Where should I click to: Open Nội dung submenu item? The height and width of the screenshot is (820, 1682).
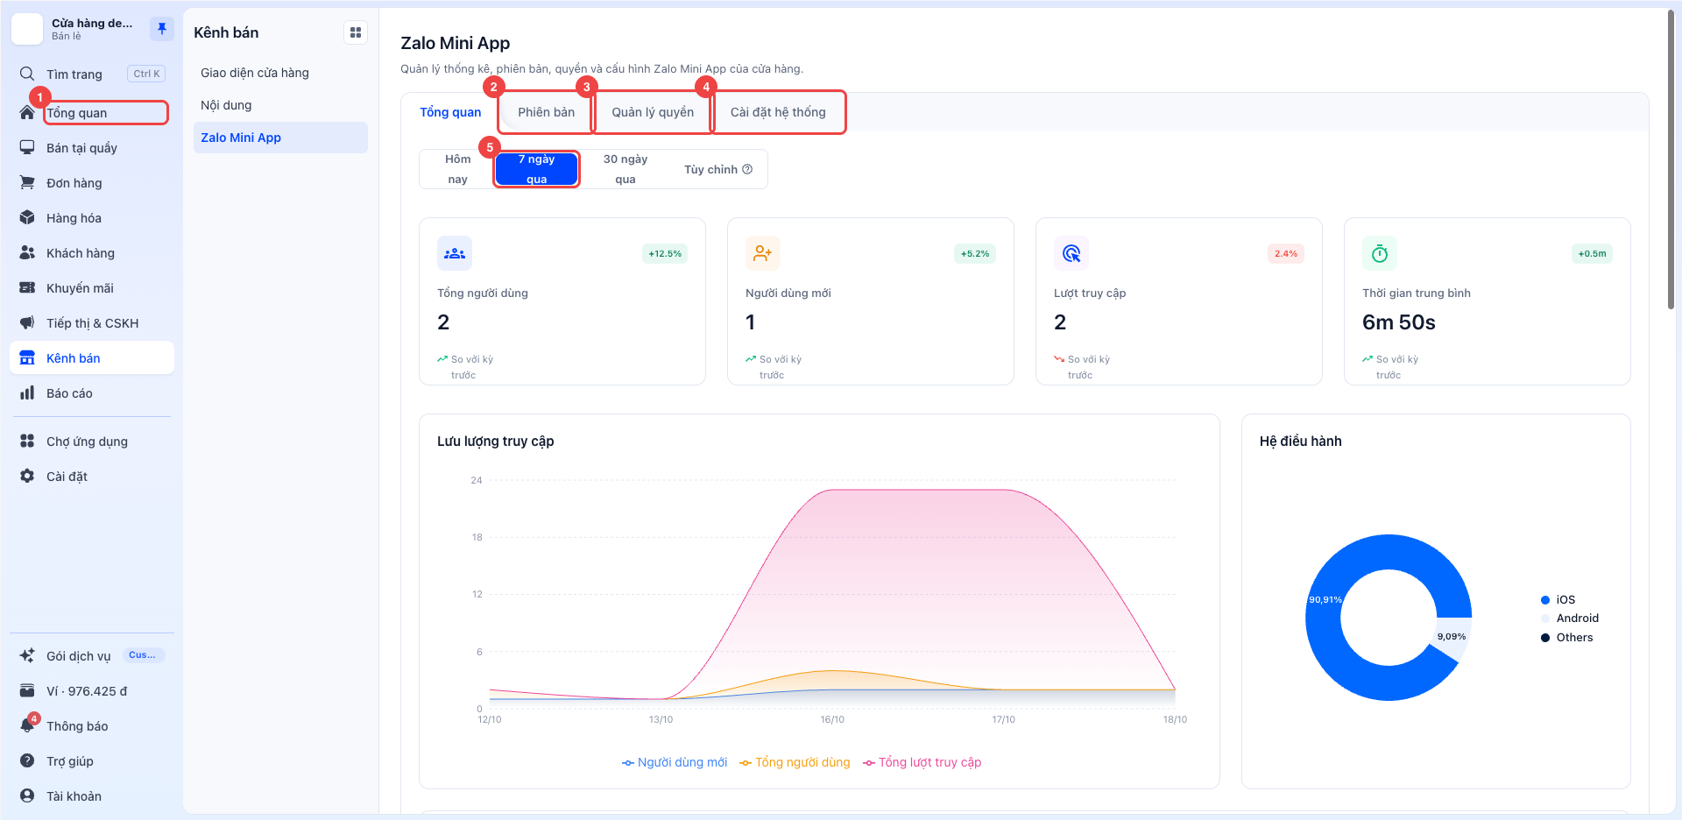[x=280, y=105]
